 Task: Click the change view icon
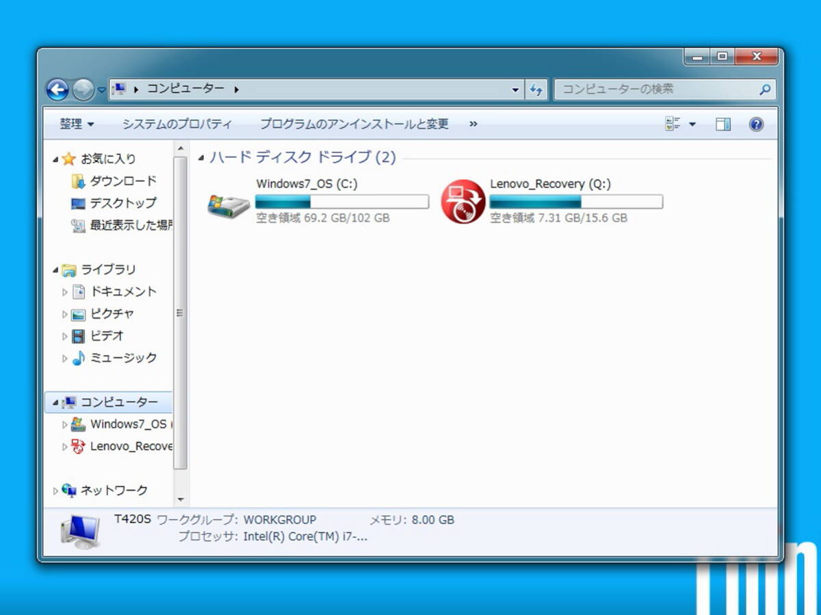click(673, 124)
